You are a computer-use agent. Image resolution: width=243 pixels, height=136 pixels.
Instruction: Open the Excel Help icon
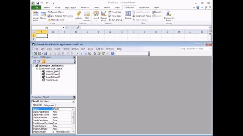coord(198,8)
